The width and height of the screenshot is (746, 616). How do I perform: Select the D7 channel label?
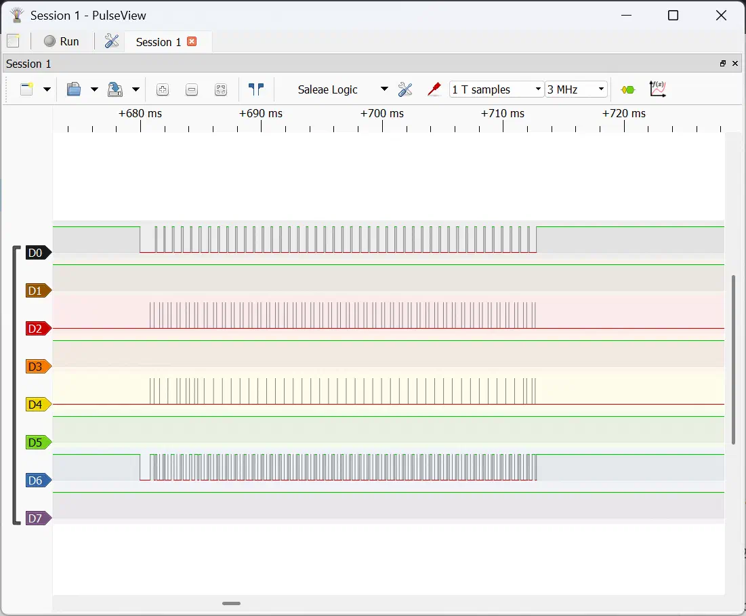pos(38,518)
